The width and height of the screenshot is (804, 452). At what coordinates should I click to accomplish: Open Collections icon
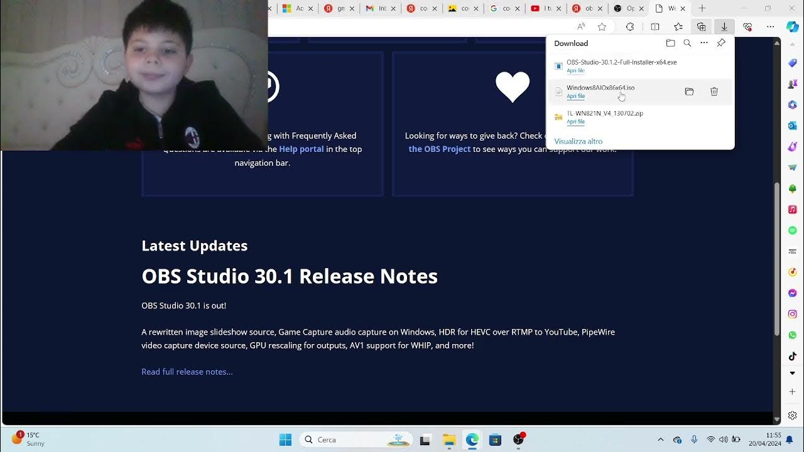point(702,26)
